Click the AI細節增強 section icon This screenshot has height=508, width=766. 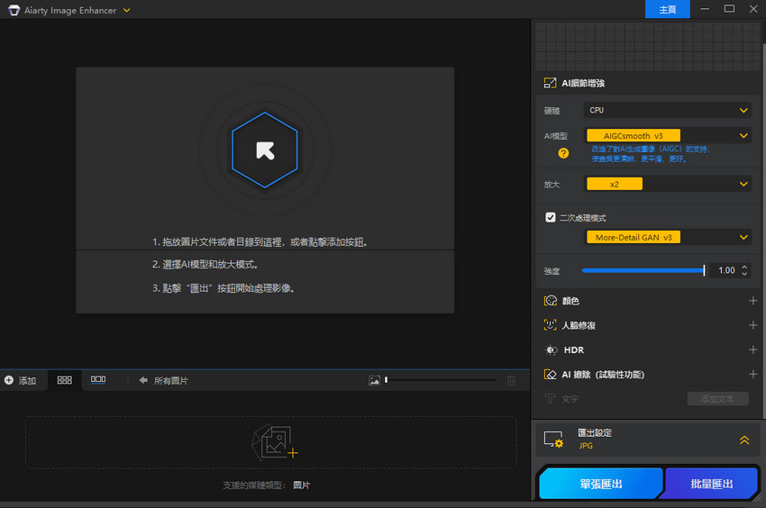click(550, 83)
